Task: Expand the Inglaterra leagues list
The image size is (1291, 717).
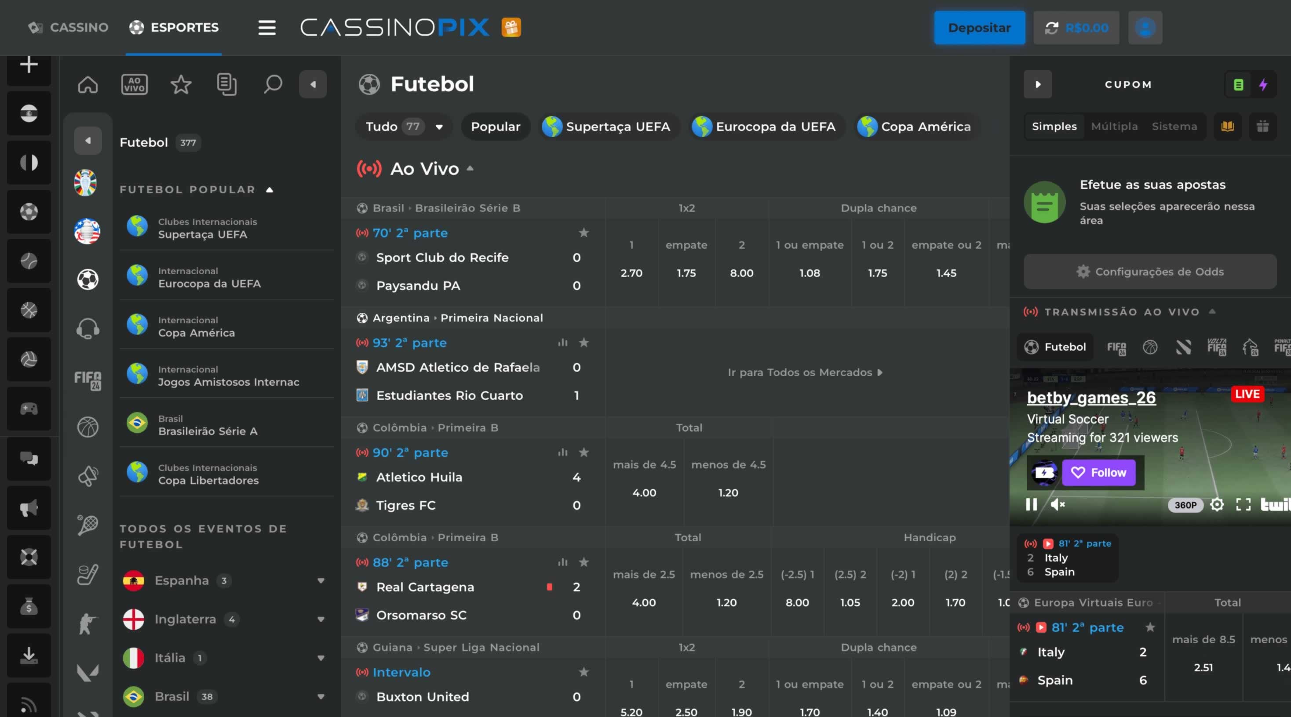Action: pos(321,619)
